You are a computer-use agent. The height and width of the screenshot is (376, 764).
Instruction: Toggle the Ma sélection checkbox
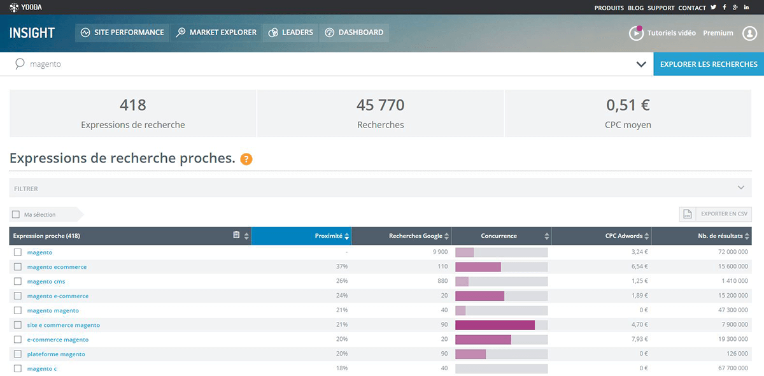[15, 215]
